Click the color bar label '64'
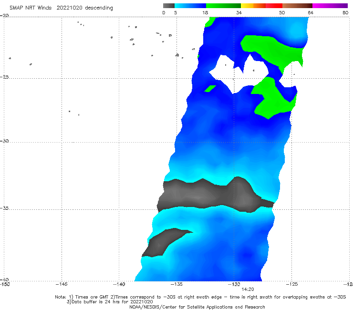 tap(311, 12)
